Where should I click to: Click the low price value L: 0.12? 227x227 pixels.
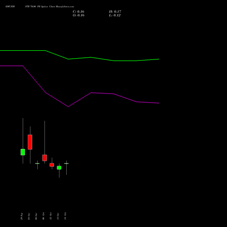coord(115,15)
